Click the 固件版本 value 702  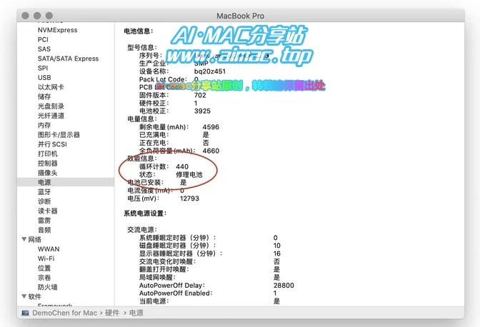pyautogui.click(x=200, y=95)
